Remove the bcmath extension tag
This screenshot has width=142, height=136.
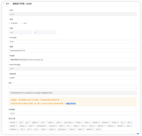point(16,123)
